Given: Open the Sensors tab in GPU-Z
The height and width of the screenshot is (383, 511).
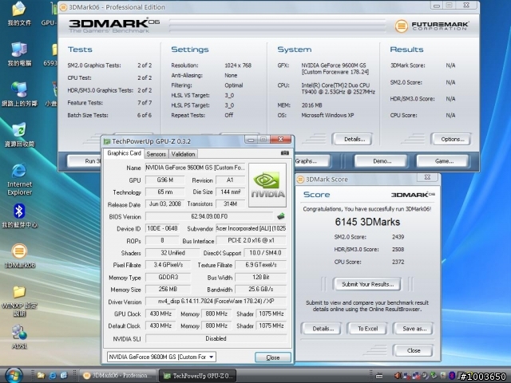Looking at the screenshot, I should 156,154.
